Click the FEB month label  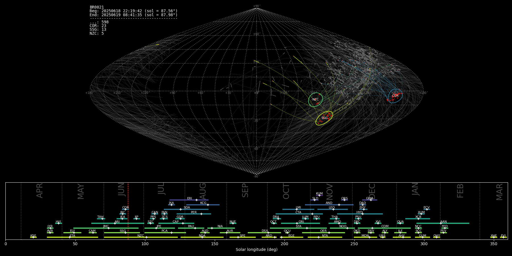click(x=460, y=191)
